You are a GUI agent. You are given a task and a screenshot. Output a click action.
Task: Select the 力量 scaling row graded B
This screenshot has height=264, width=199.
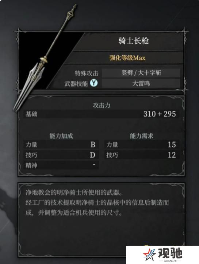click(x=61, y=144)
